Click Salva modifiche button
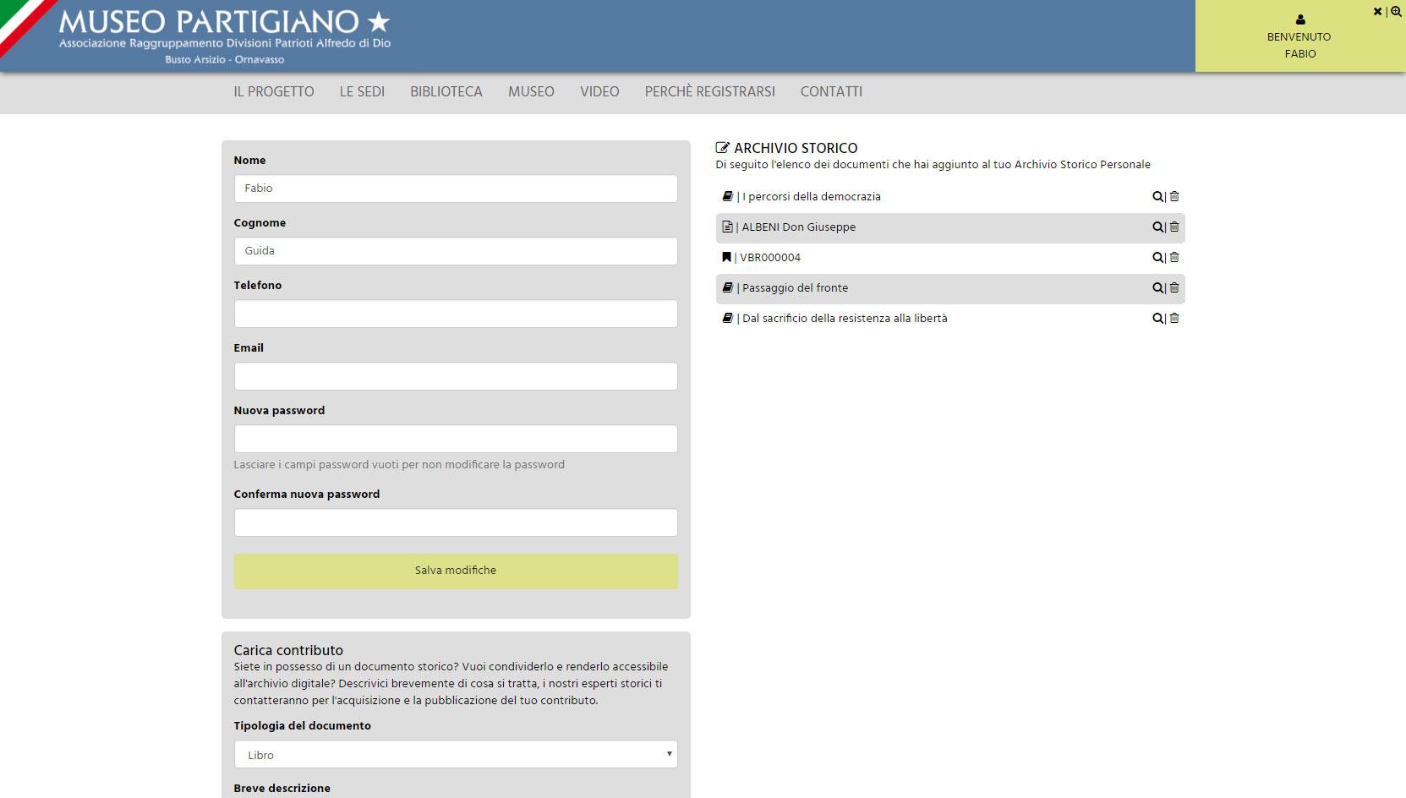The image size is (1406, 798). pos(456,571)
